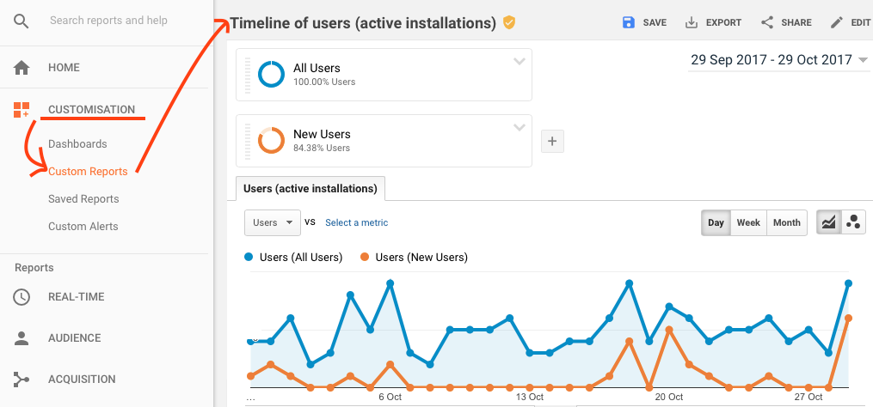
Task: Open the New Users segment dropdown chevron
Action: point(519,128)
